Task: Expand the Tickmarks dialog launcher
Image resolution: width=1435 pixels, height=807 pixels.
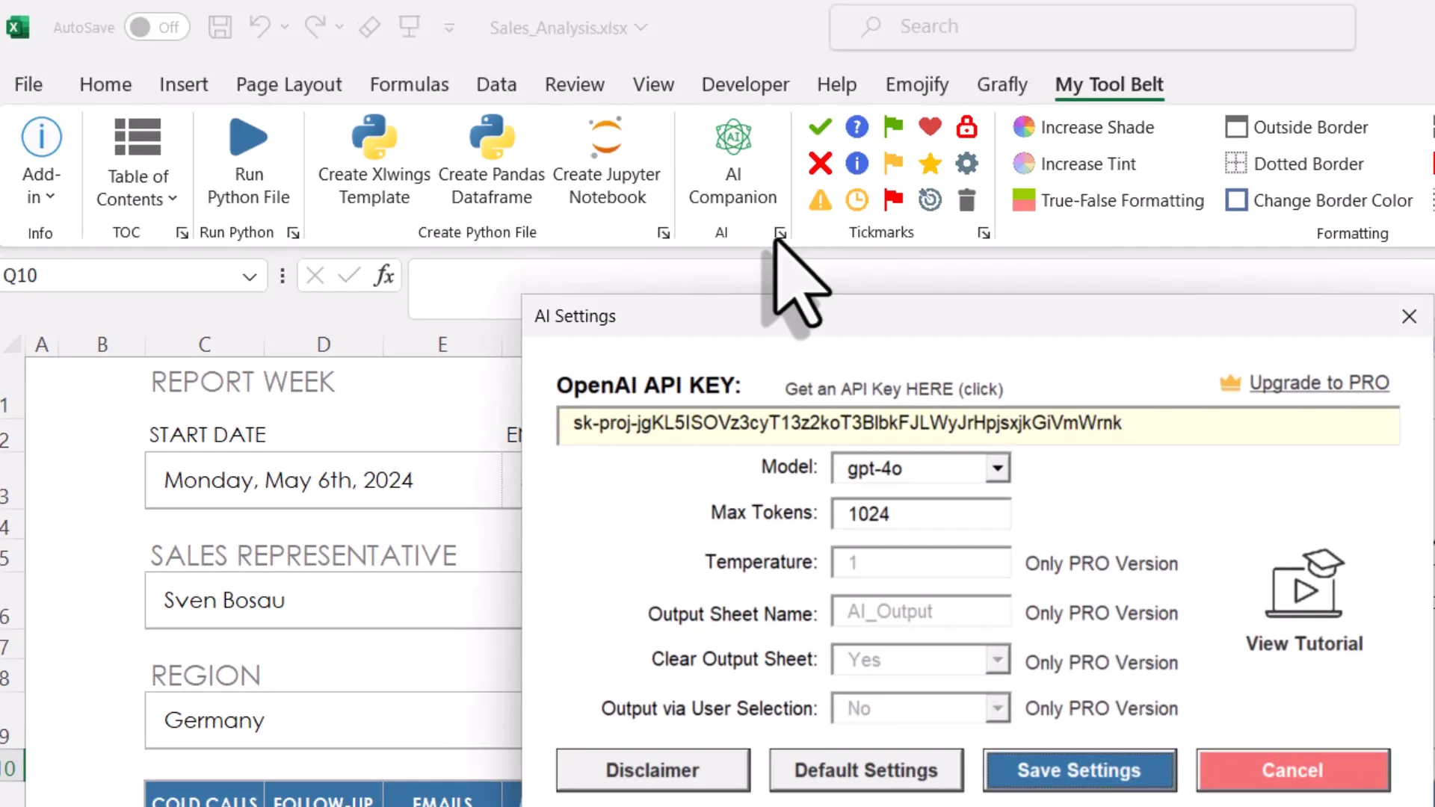Action: point(984,232)
